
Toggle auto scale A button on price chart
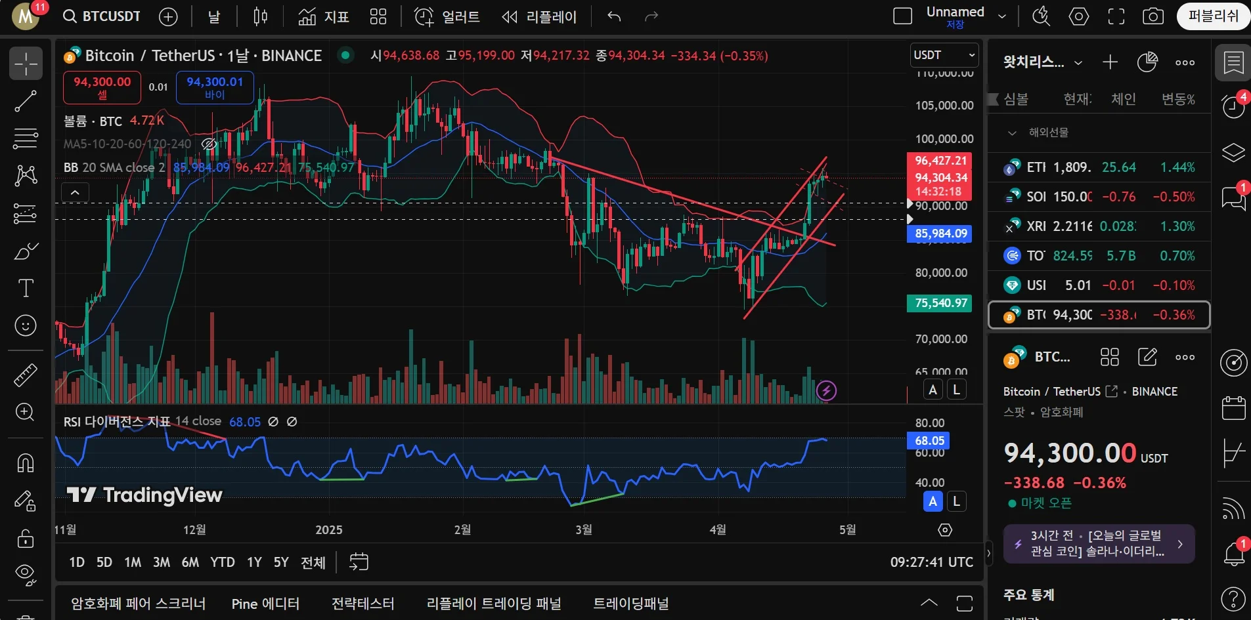933,390
